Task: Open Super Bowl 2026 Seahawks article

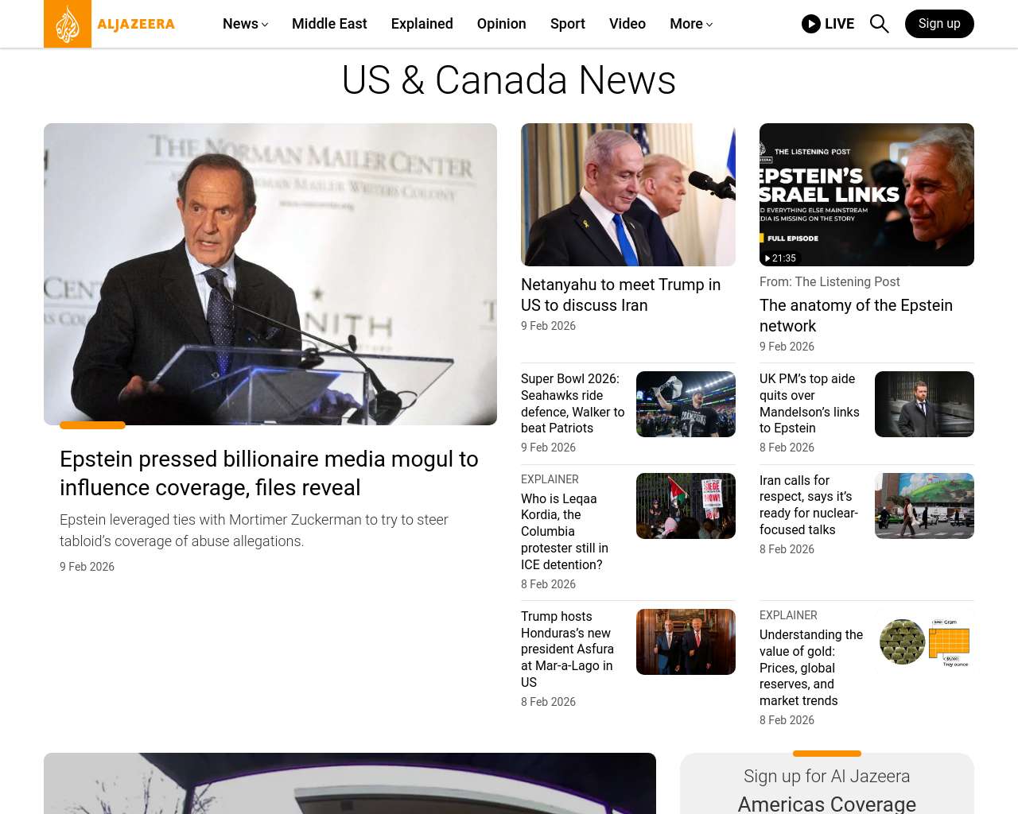Action: pos(573,403)
